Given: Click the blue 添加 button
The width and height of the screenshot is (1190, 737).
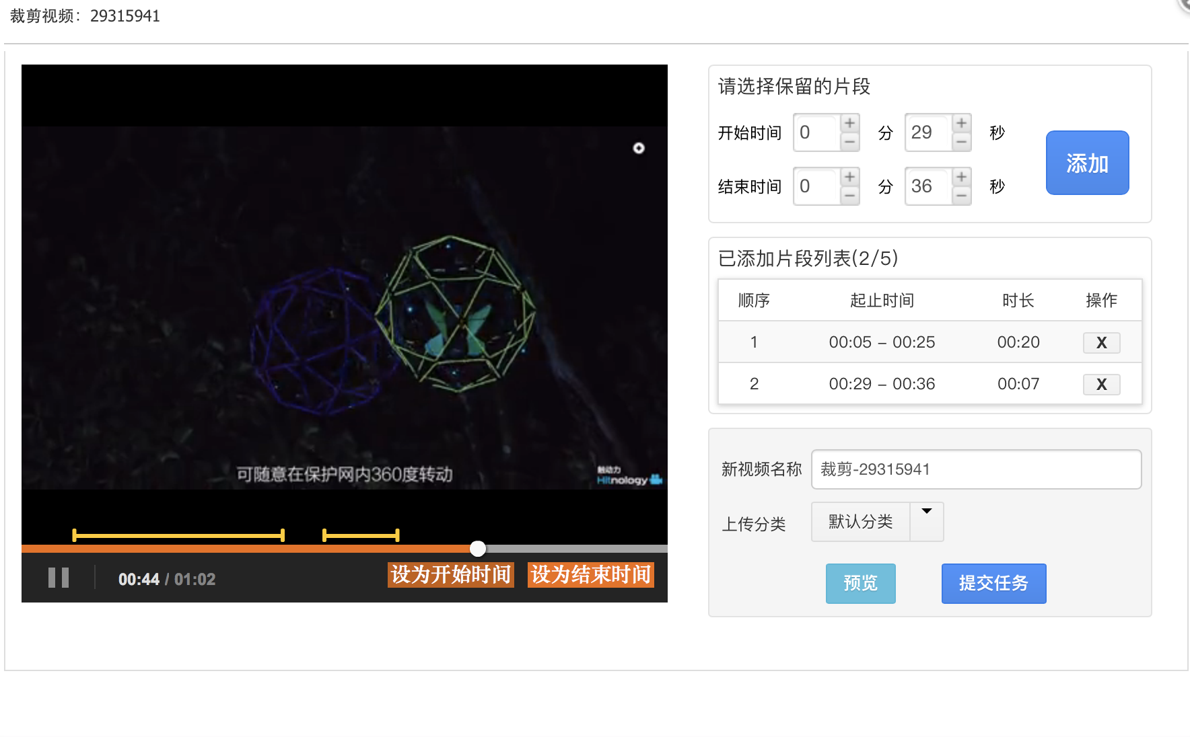Looking at the screenshot, I should [1087, 163].
